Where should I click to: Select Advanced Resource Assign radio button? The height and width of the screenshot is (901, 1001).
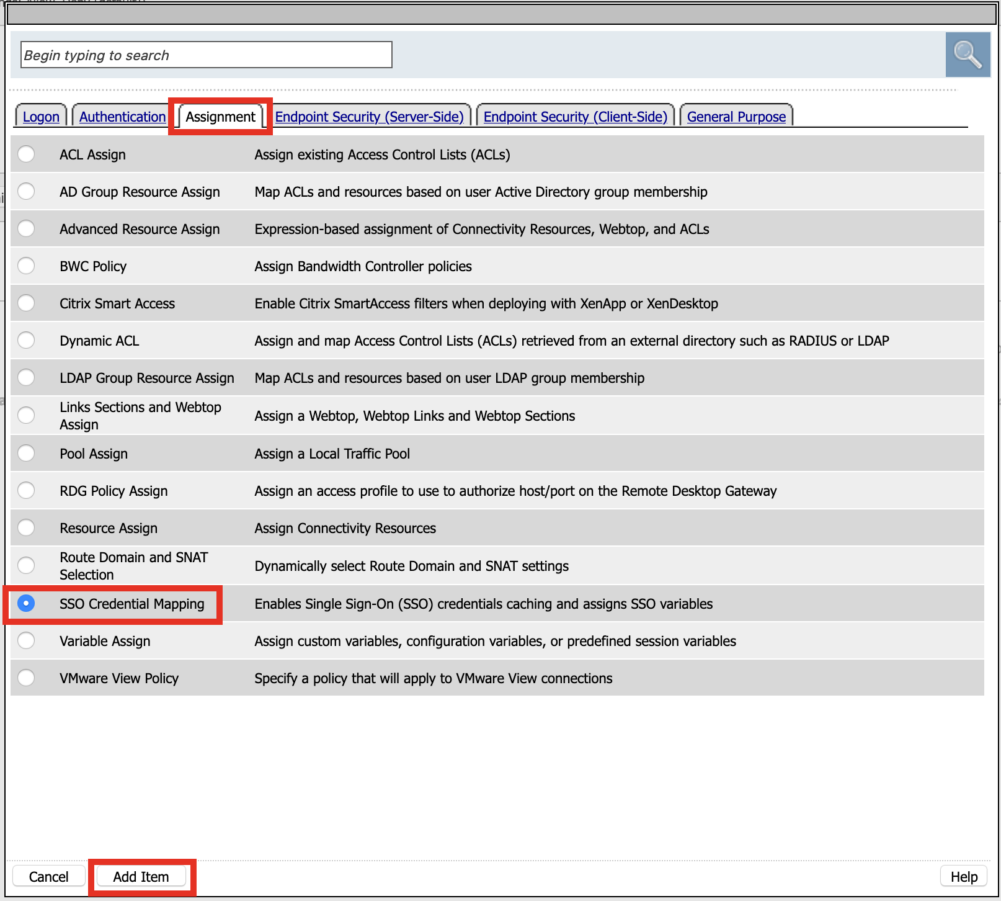pos(26,228)
